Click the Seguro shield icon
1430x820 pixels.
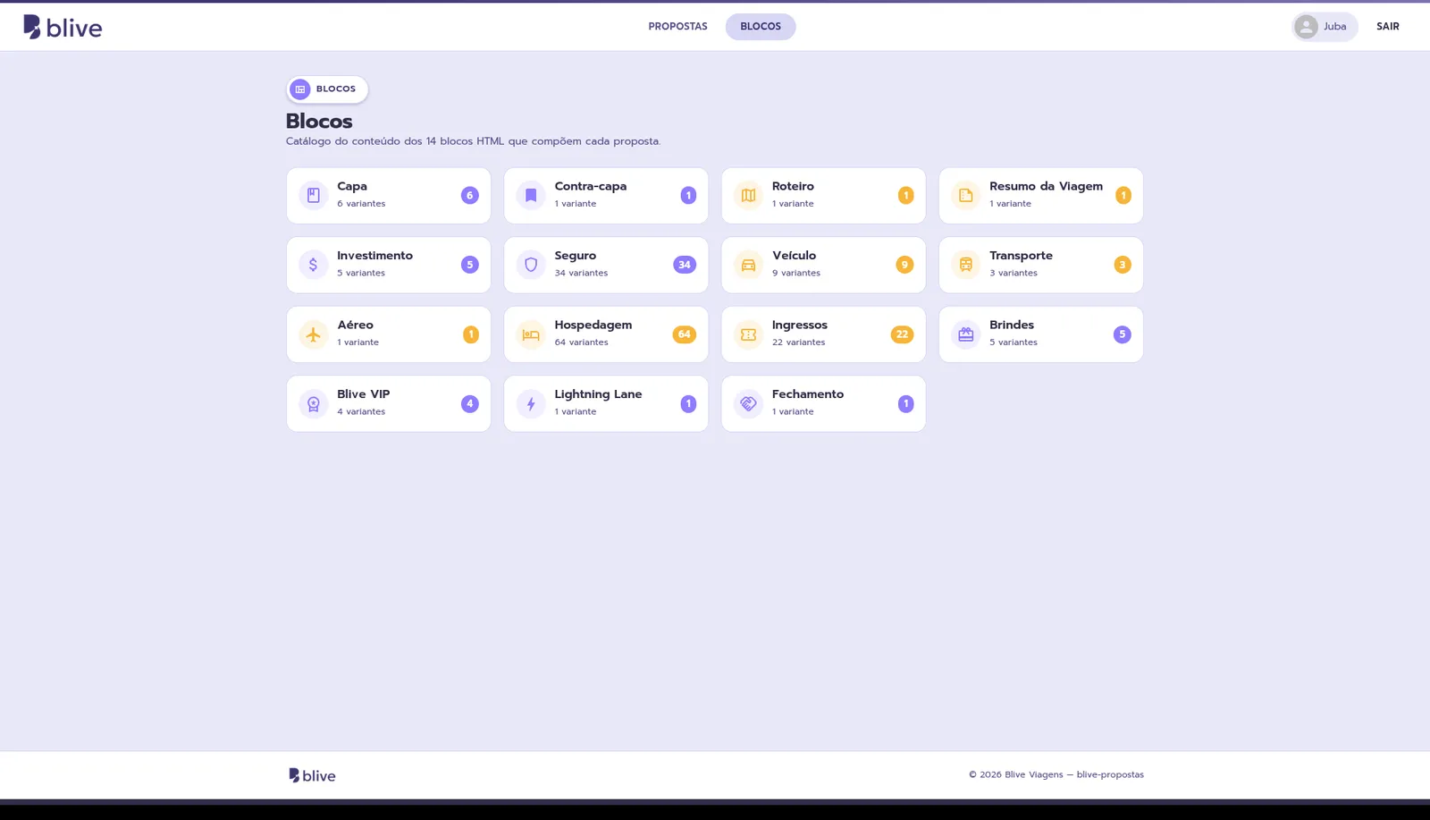(531, 265)
